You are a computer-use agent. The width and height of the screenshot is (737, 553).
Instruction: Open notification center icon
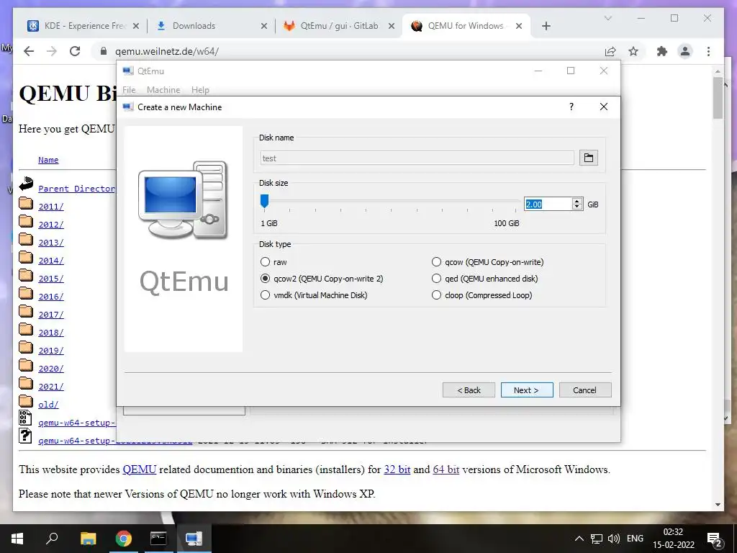(x=715, y=539)
